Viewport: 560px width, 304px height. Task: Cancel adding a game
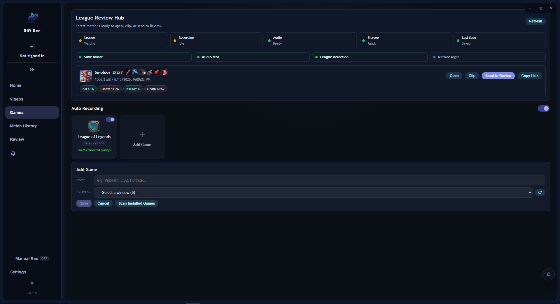103,203
